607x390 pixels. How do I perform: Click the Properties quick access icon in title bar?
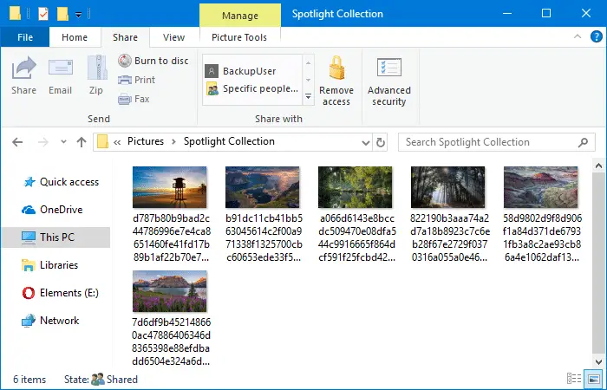coord(43,14)
